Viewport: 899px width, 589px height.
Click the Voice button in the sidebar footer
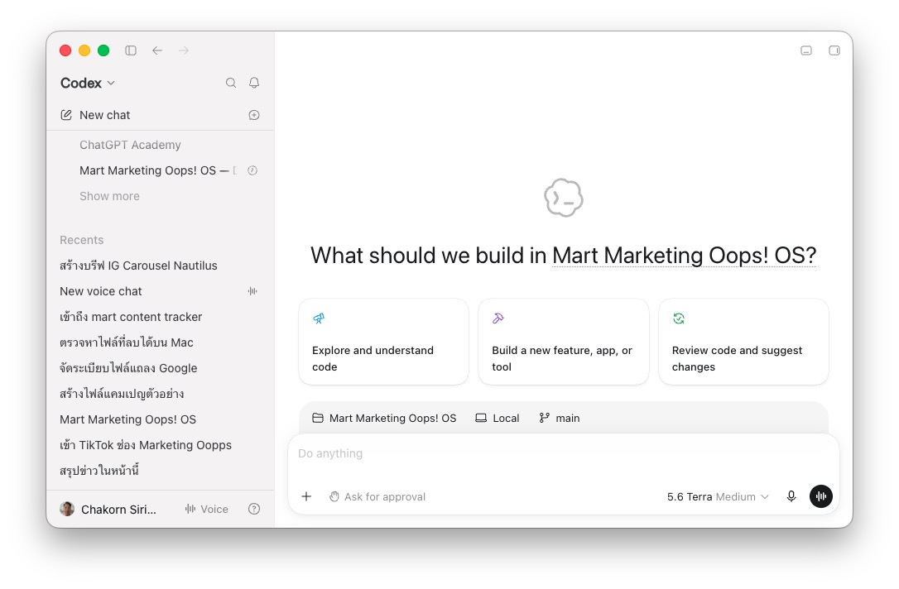[x=206, y=509]
